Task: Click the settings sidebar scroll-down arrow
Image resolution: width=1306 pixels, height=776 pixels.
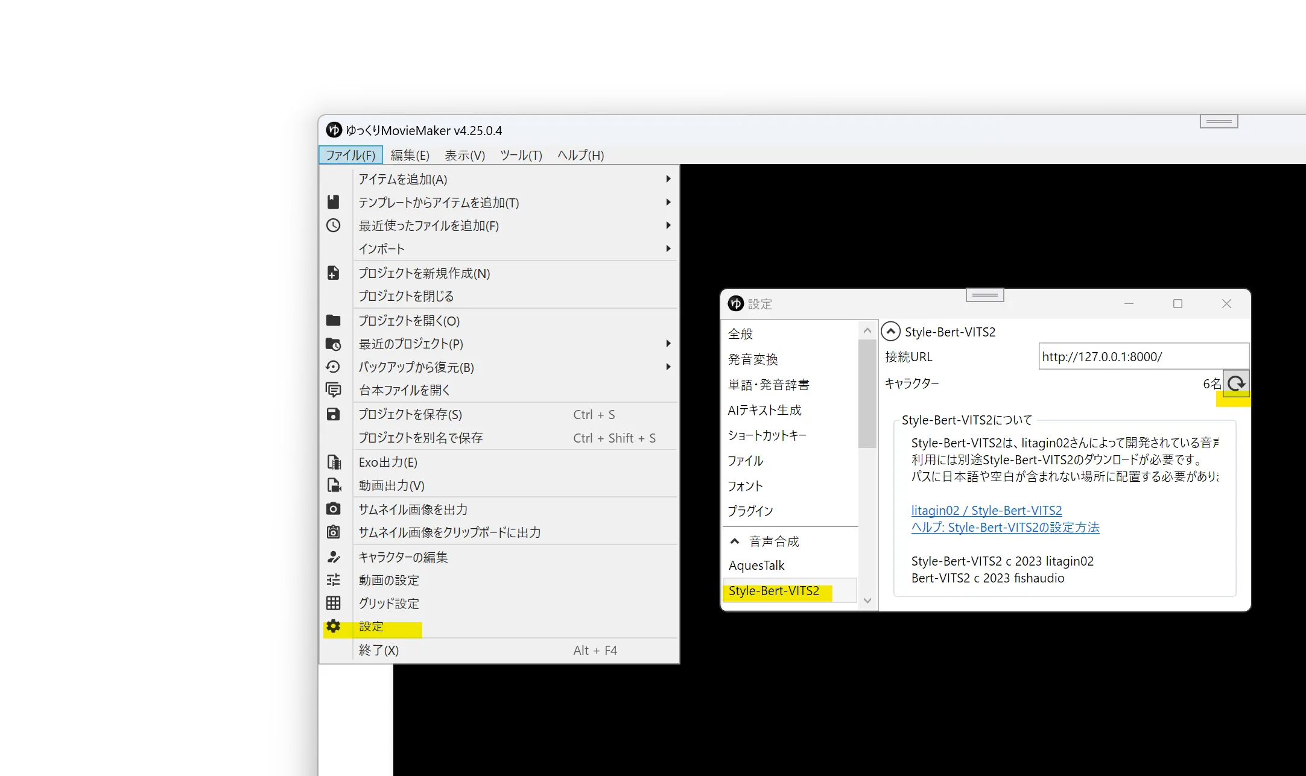Action: (x=867, y=601)
